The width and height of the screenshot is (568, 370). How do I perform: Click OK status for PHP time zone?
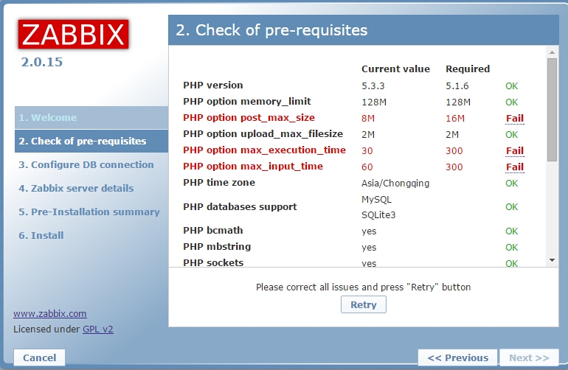click(x=512, y=184)
